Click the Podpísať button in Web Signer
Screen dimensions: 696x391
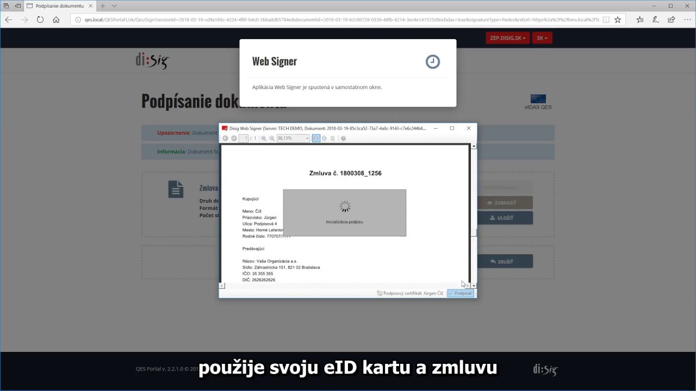click(x=461, y=293)
